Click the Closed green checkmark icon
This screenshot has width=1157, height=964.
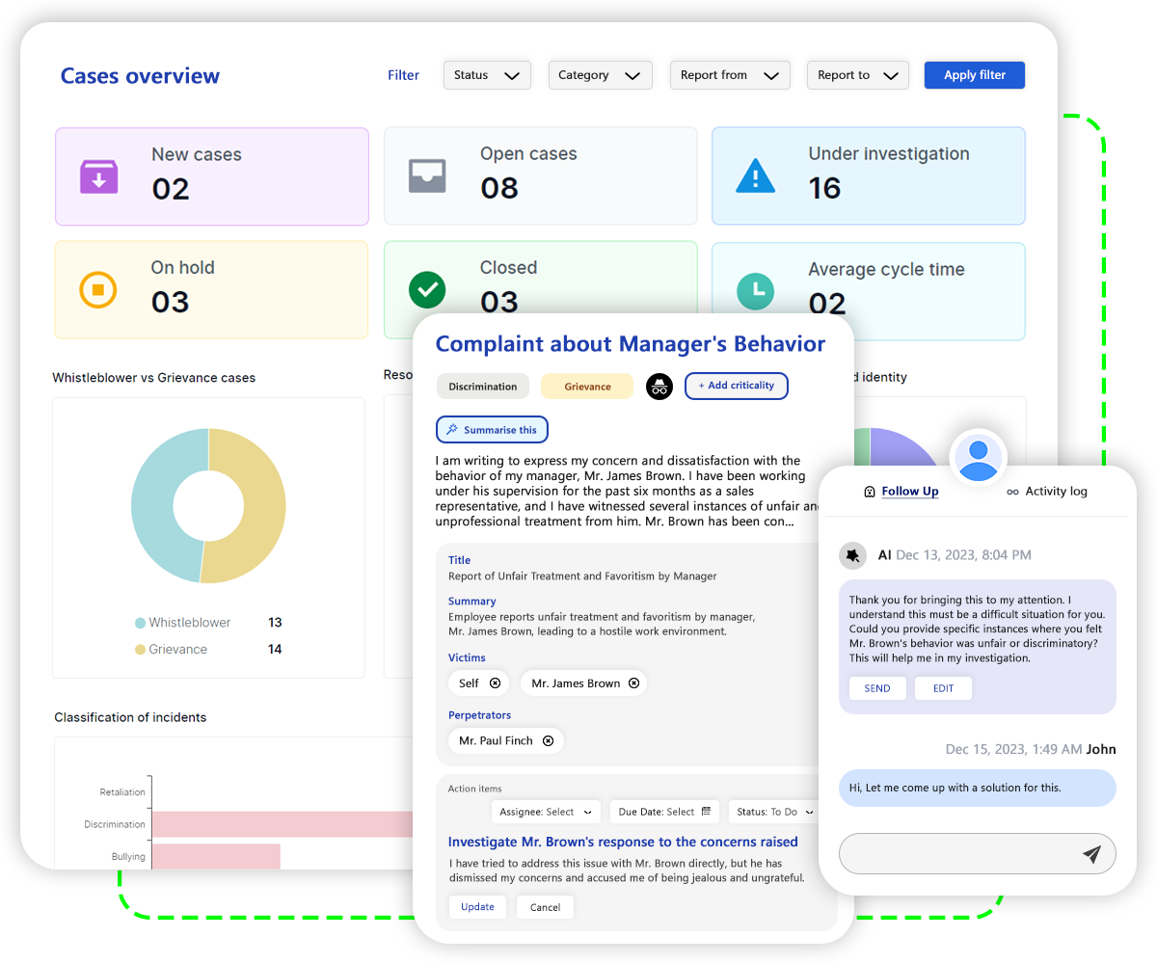coord(426,289)
